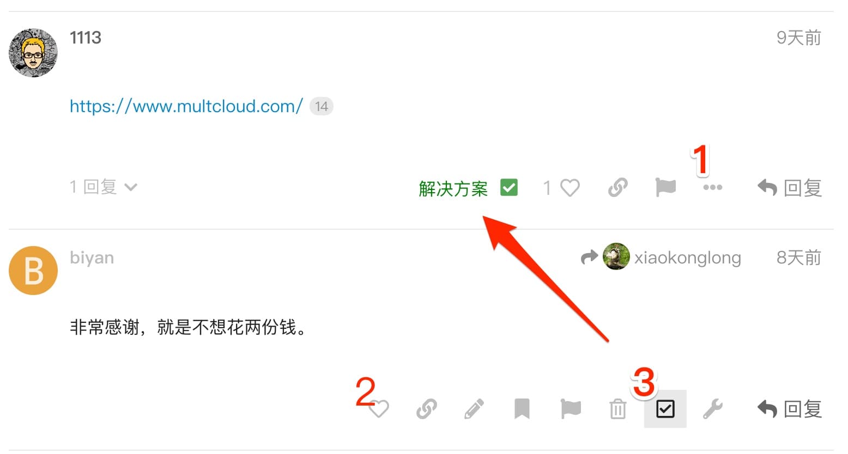Edit biyan's reply with pencil icon
The image size is (848, 454).
tap(474, 409)
